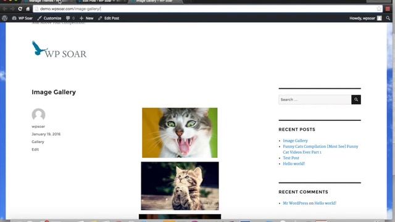The image size is (395, 222).
Task: Submit search with the magnifier button
Action: (356, 100)
